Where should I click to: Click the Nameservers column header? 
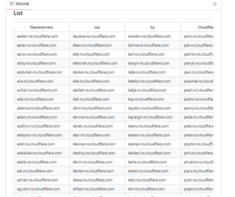42,27
